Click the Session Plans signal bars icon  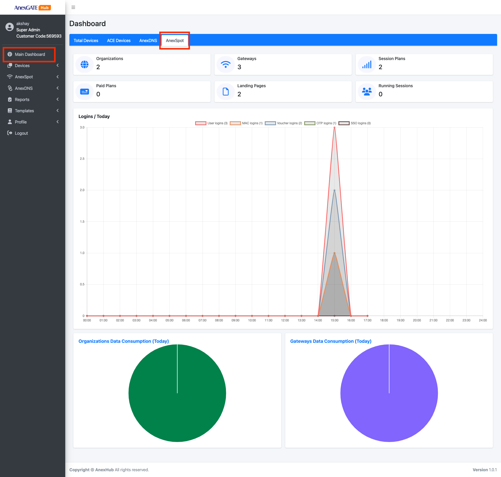(x=367, y=64)
